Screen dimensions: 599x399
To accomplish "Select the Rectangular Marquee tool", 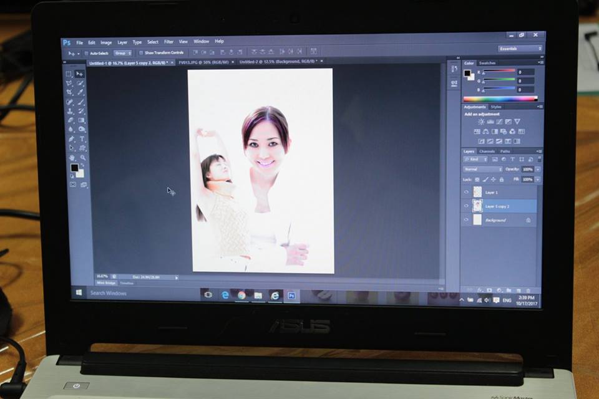I will pos(69,74).
